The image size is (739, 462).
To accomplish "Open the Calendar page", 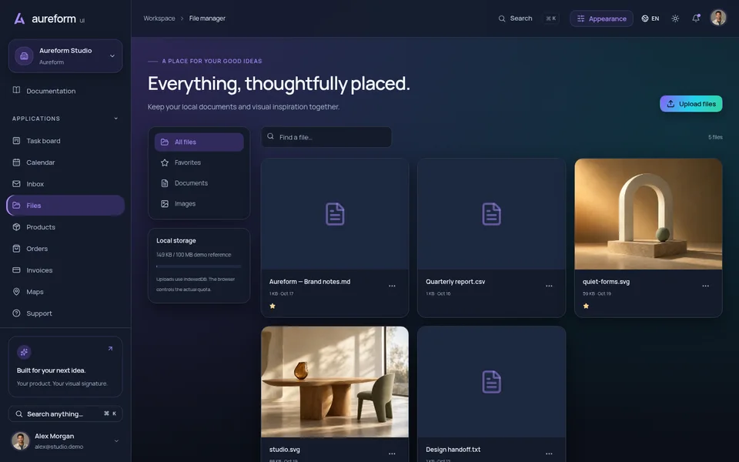I will pos(65,162).
